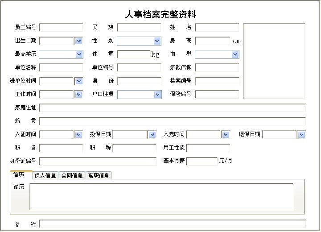The image size is (321, 232).
Task: Click the employee photo box
Action: [x=274, y=61]
